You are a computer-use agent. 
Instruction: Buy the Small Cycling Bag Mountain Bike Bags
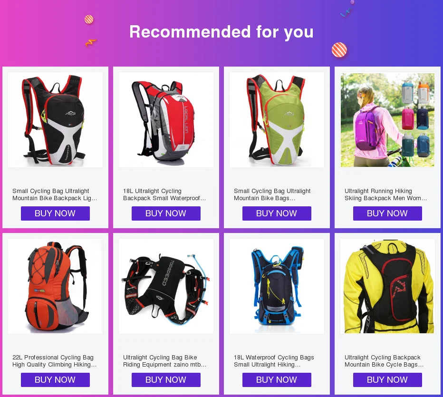(x=277, y=213)
